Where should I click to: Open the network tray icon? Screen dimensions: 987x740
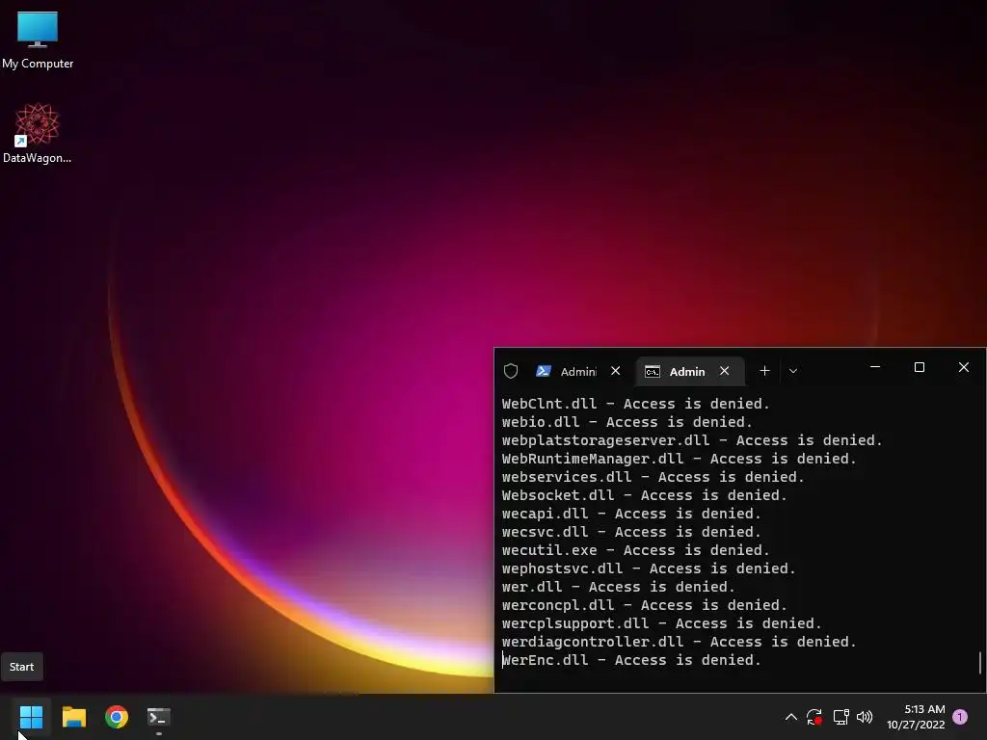click(x=840, y=717)
